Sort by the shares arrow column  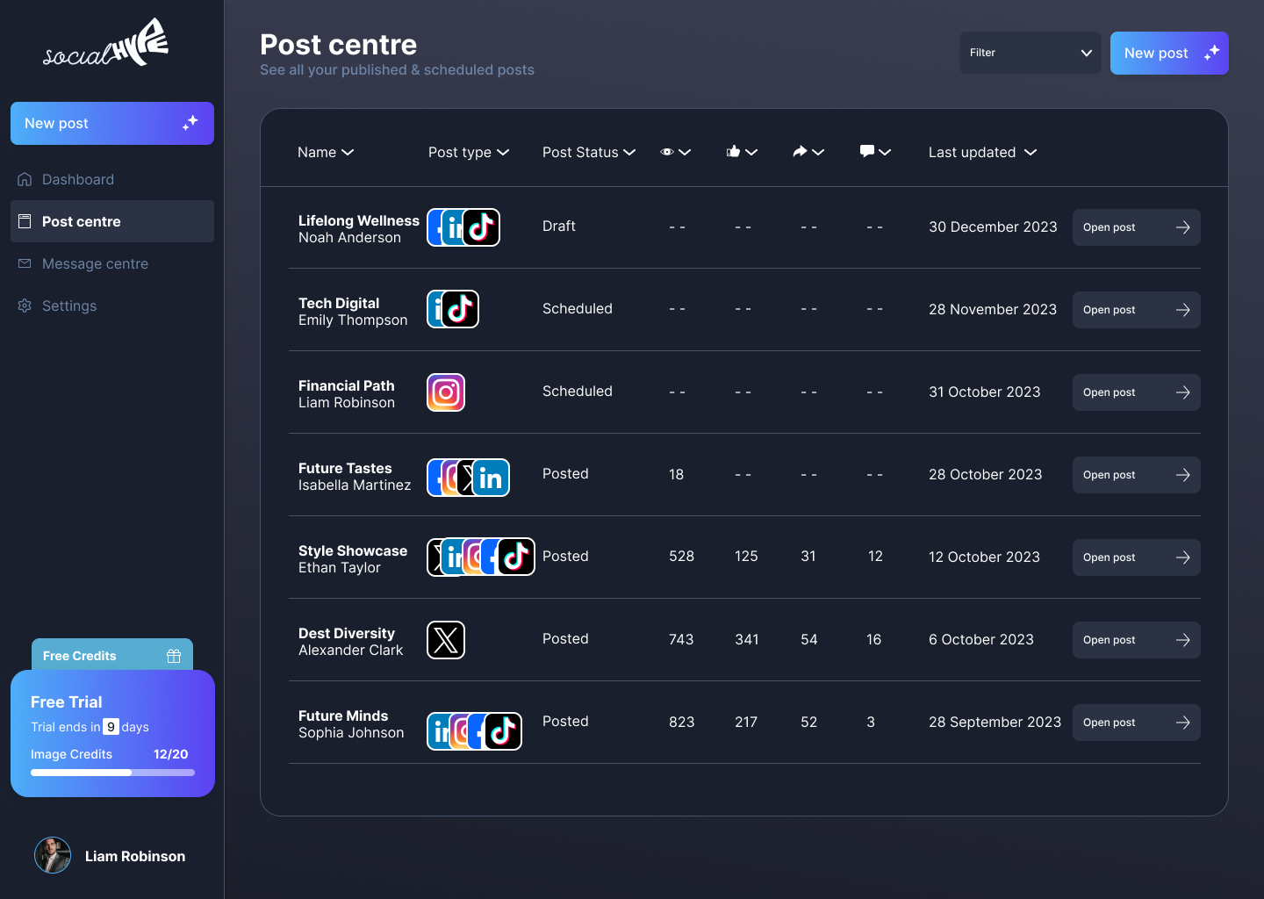point(808,152)
